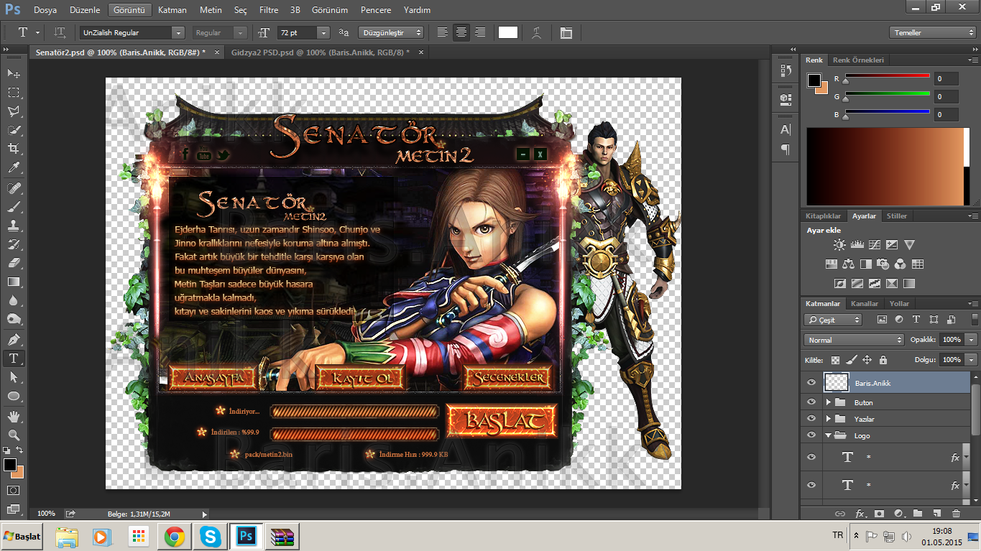Select the Gradient tool
The height and width of the screenshot is (551, 981).
pyautogui.click(x=14, y=282)
